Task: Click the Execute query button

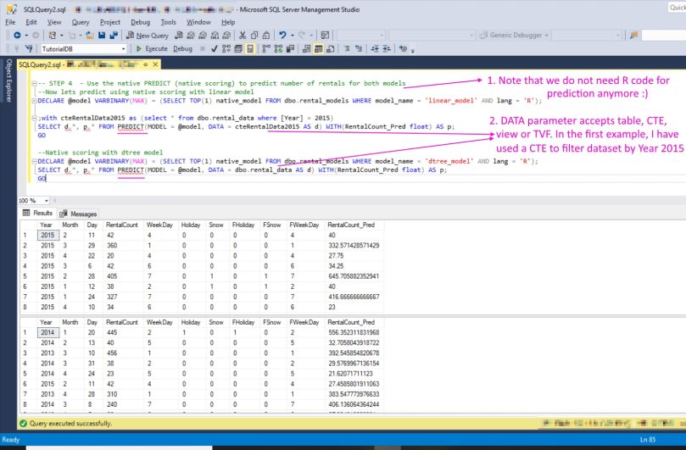Action: pos(153,49)
